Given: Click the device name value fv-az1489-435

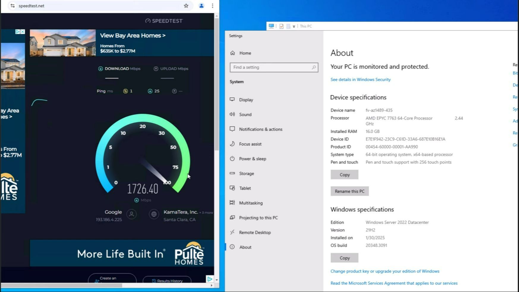Looking at the screenshot, I should coord(379,110).
